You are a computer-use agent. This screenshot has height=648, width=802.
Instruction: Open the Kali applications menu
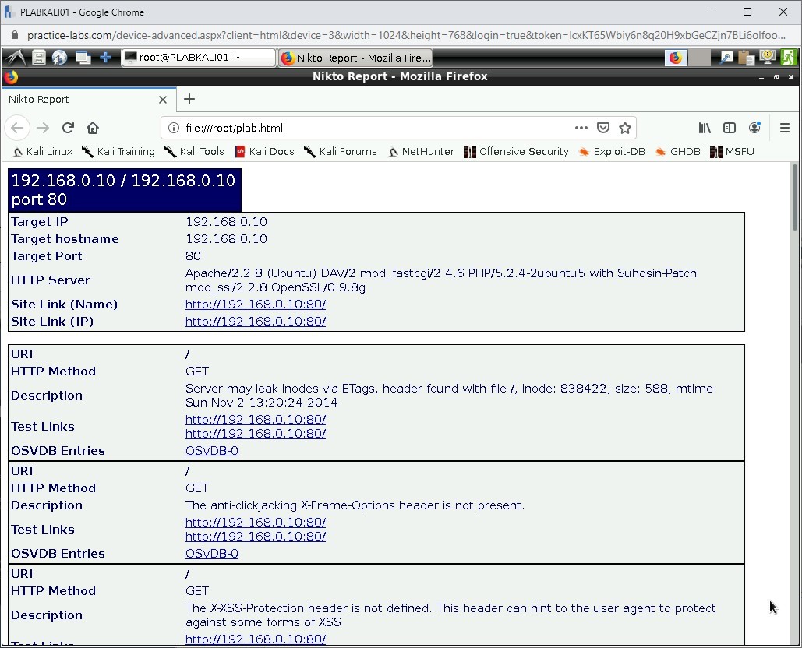[x=14, y=58]
